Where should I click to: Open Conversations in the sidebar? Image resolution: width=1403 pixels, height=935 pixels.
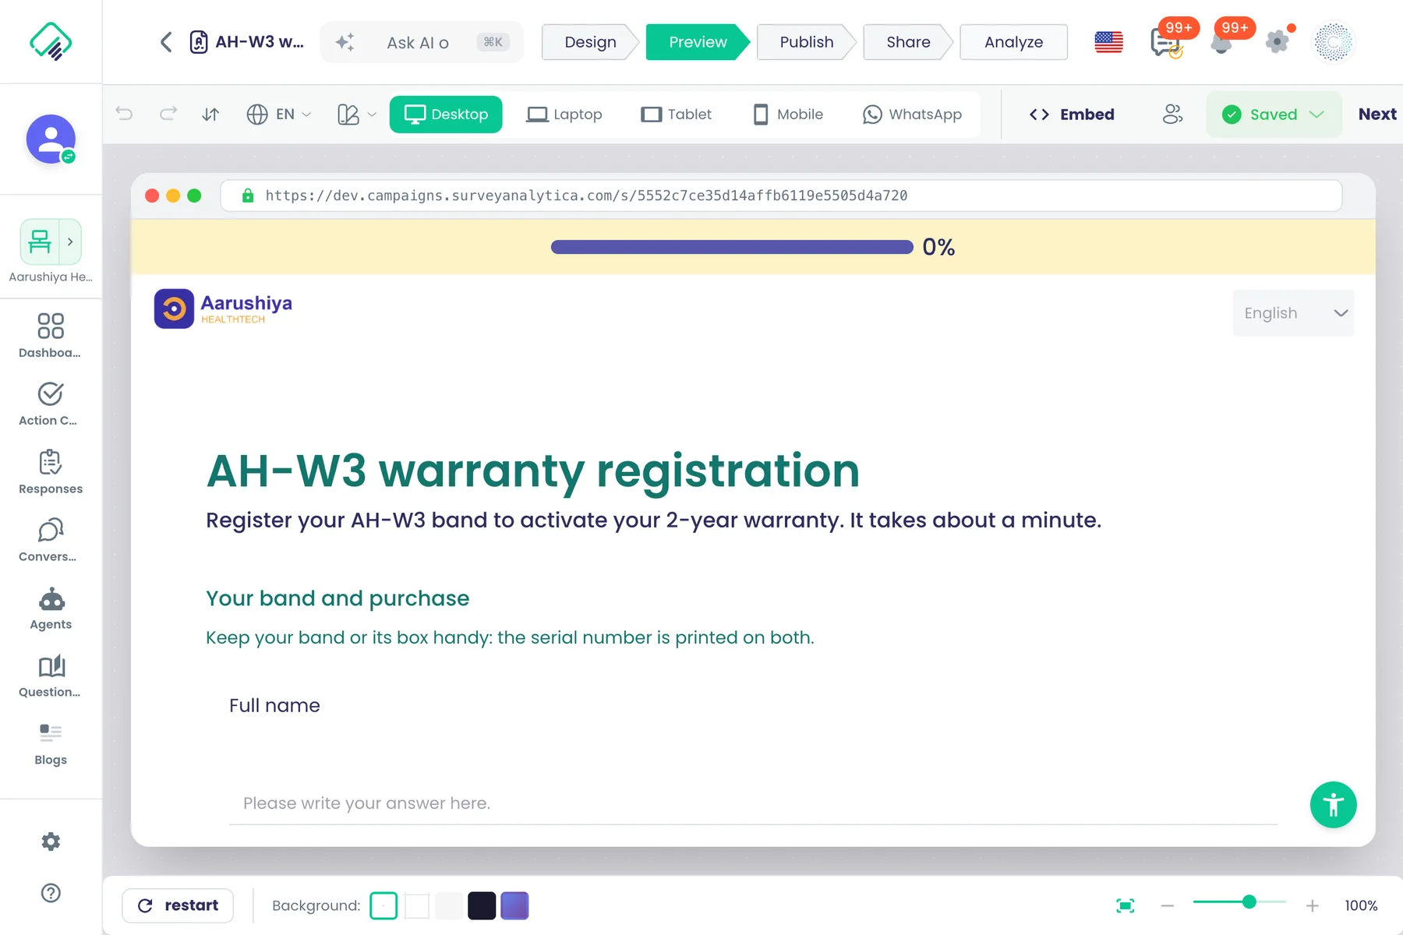click(51, 540)
